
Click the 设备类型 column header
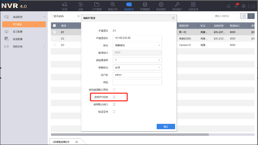point(219,26)
